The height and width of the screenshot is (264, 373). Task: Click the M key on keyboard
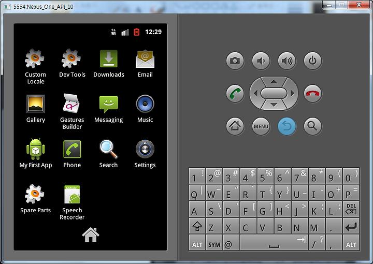click(317, 226)
